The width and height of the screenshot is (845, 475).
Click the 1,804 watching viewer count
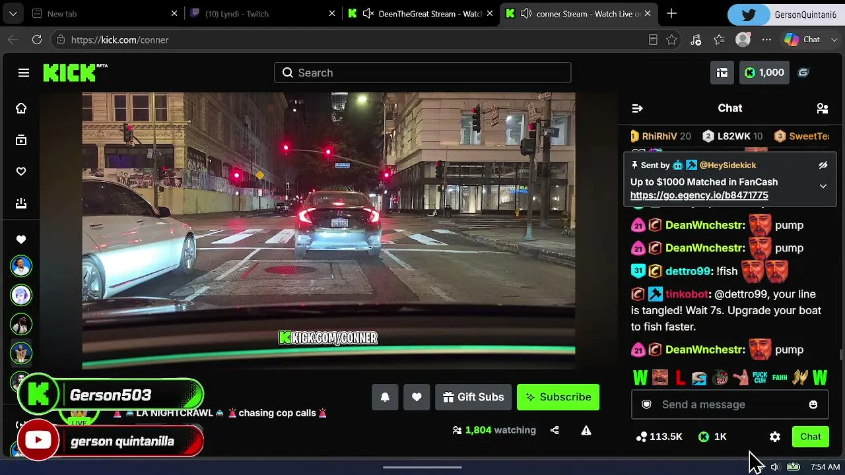pyautogui.click(x=494, y=430)
